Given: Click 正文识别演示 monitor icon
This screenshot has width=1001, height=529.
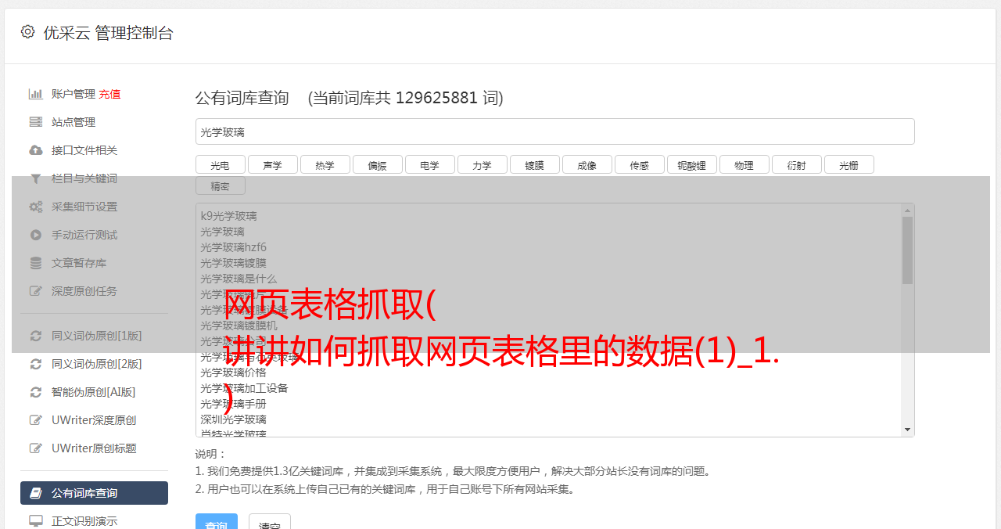Looking at the screenshot, I should coord(35,521).
